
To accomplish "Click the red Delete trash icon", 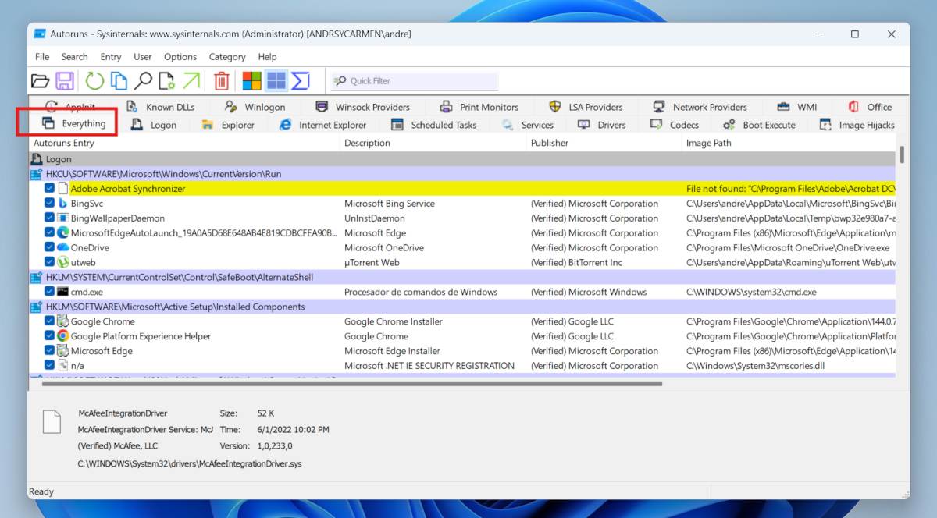I will 222,81.
